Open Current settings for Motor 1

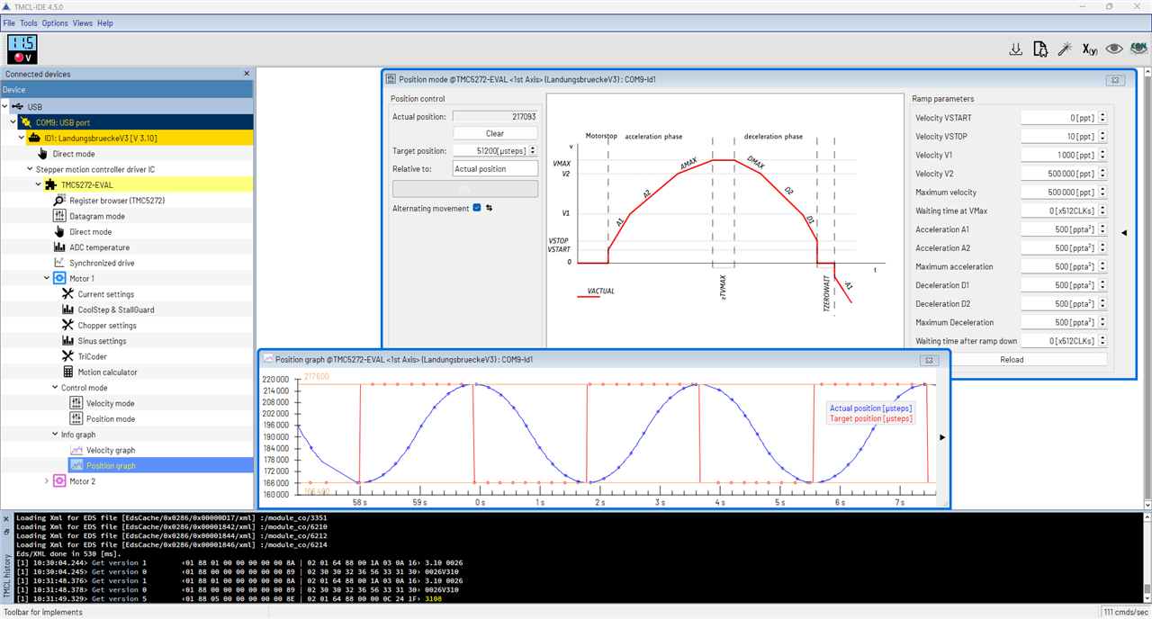[x=105, y=294]
